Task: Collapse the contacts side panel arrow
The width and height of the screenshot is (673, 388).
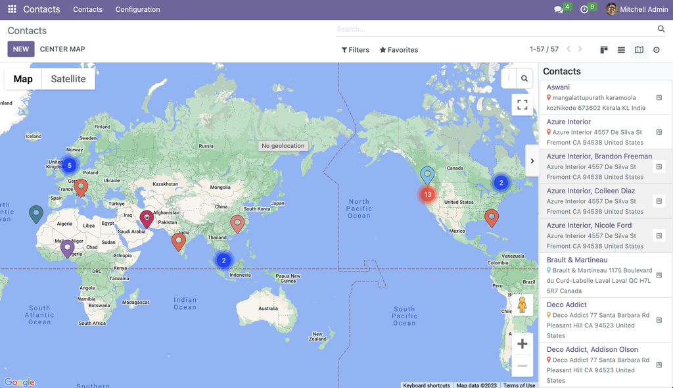Action: (532, 160)
